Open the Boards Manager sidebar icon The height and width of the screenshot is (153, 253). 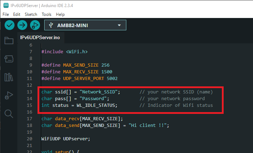point(8,59)
